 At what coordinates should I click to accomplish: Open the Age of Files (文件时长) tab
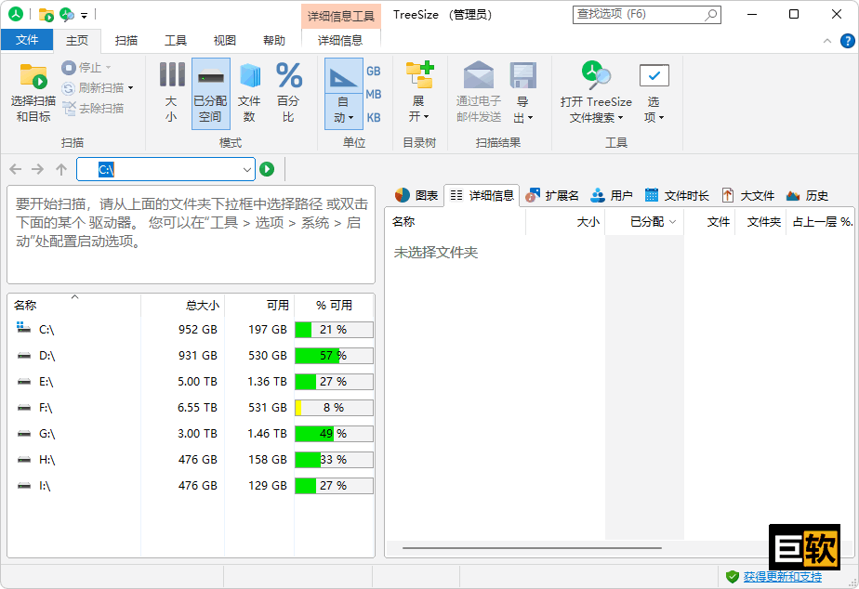[677, 195]
